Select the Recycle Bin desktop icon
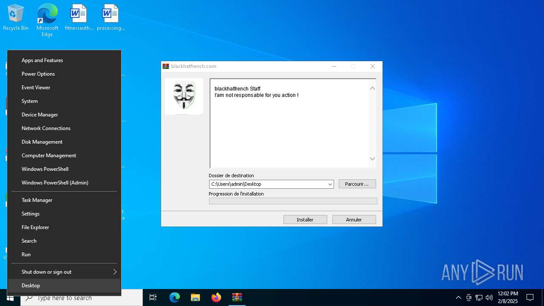The width and height of the screenshot is (544, 306). (16, 17)
